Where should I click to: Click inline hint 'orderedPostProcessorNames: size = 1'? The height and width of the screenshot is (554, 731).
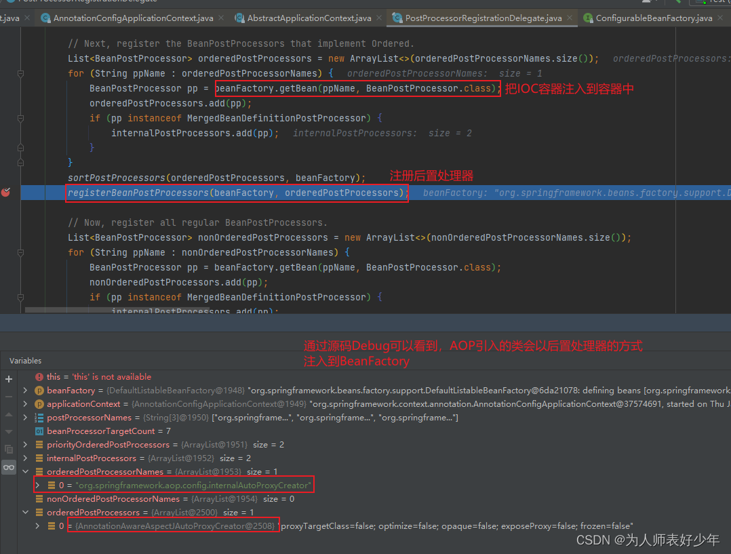tap(444, 73)
